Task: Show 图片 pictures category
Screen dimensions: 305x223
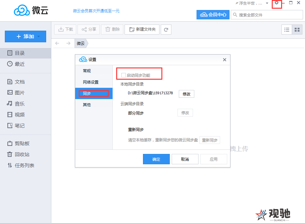Action: point(25,93)
